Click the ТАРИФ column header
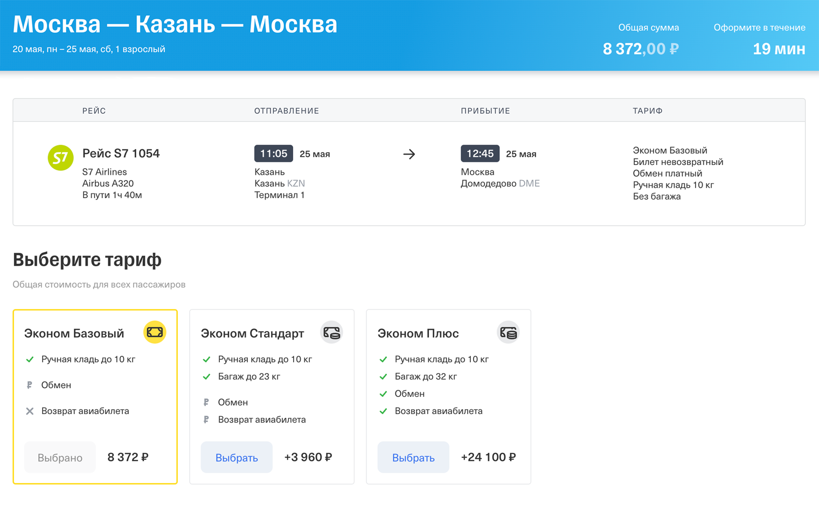 pos(648,111)
